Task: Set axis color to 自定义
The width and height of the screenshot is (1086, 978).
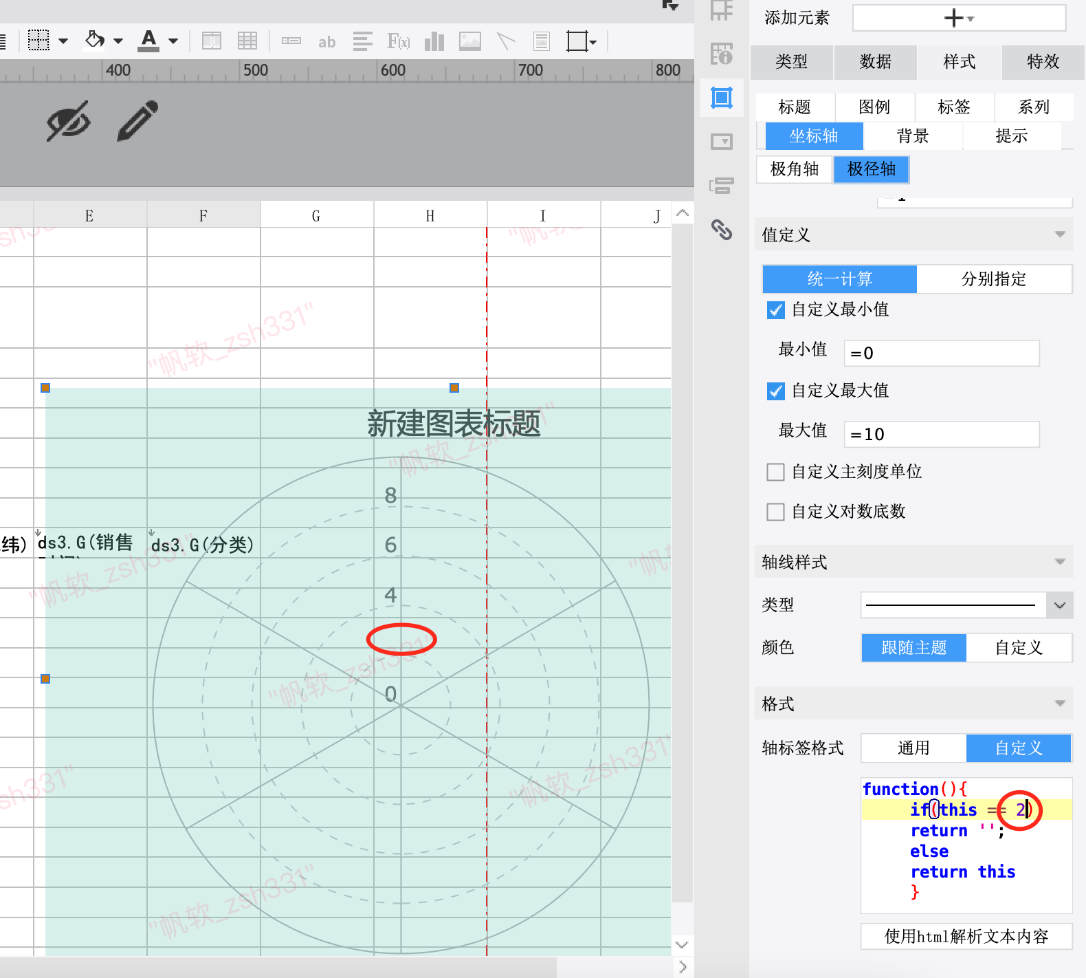Action: 1019,648
